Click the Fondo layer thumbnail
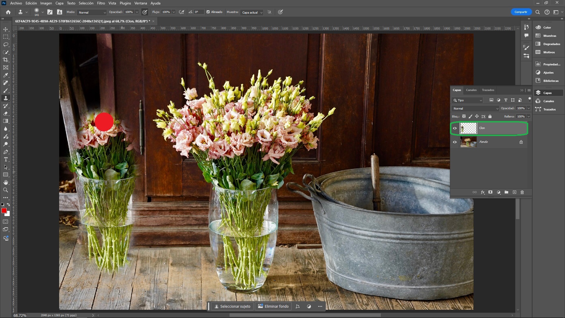This screenshot has width=565, height=318. pyautogui.click(x=468, y=142)
